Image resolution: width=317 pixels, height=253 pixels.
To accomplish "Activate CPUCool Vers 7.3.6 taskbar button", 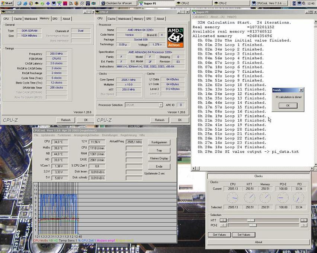I will (x=269, y=3).
